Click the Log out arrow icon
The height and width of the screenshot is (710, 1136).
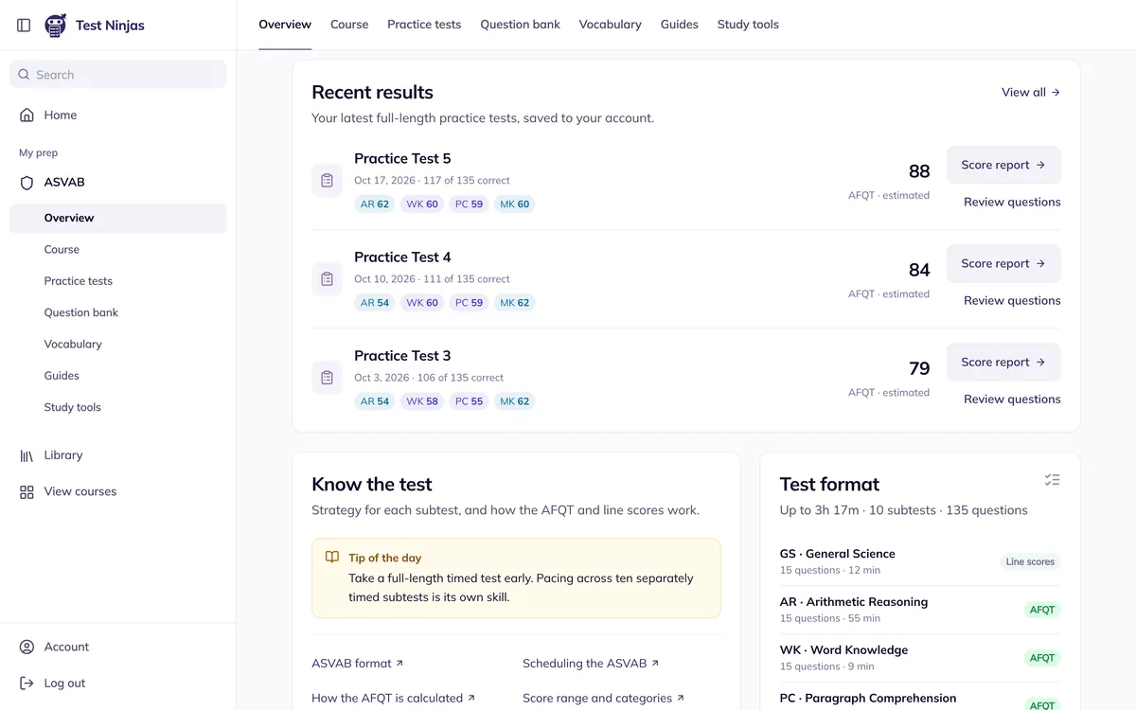click(x=27, y=683)
